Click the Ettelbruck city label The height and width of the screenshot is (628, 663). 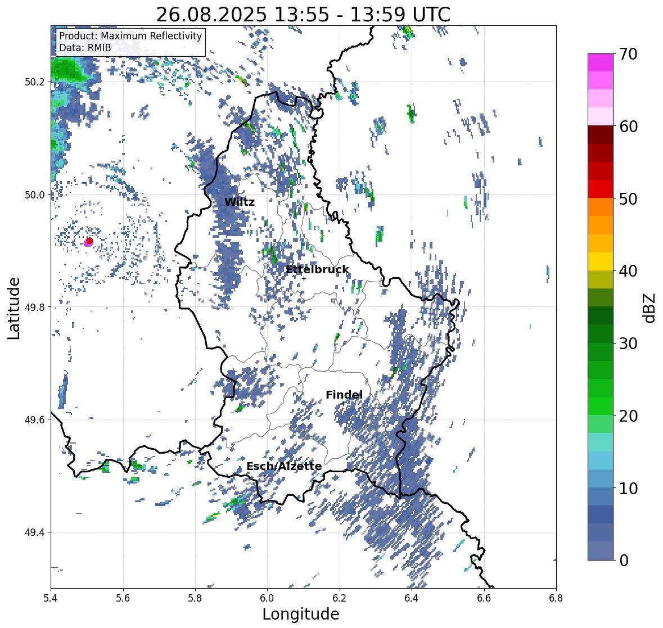(x=317, y=270)
